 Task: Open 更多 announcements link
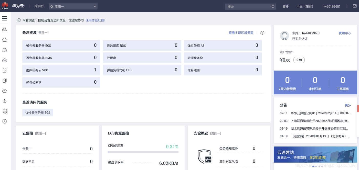point(348,105)
